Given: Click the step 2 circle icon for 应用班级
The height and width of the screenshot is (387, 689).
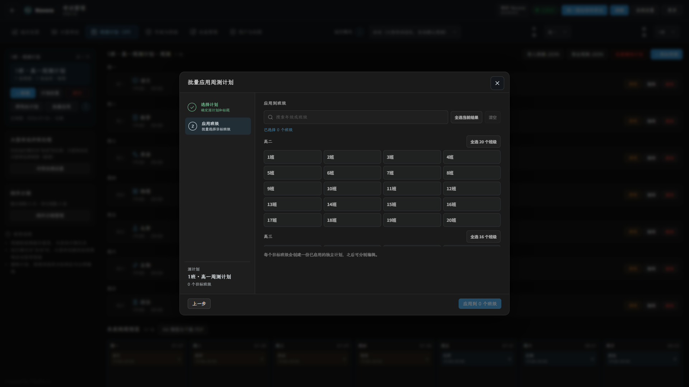Looking at the screenshot, I should (192, 126).
